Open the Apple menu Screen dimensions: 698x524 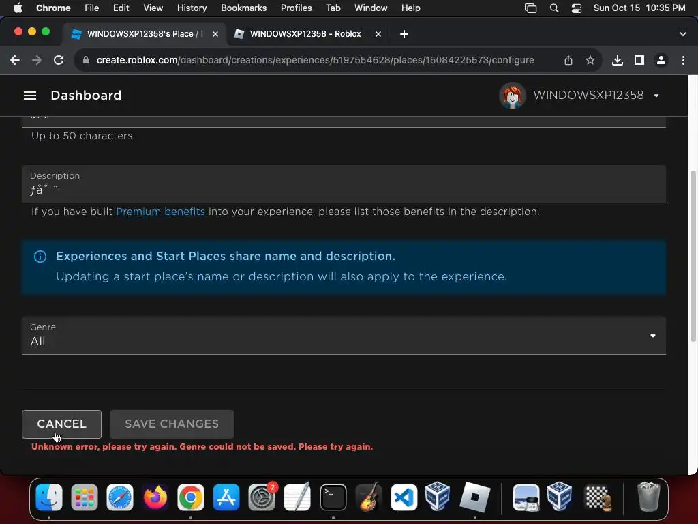click(18, 8)
